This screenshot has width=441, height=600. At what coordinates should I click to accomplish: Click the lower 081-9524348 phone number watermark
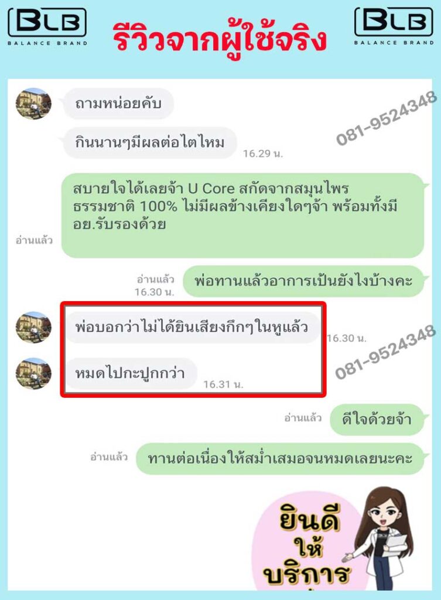(385, 352)
